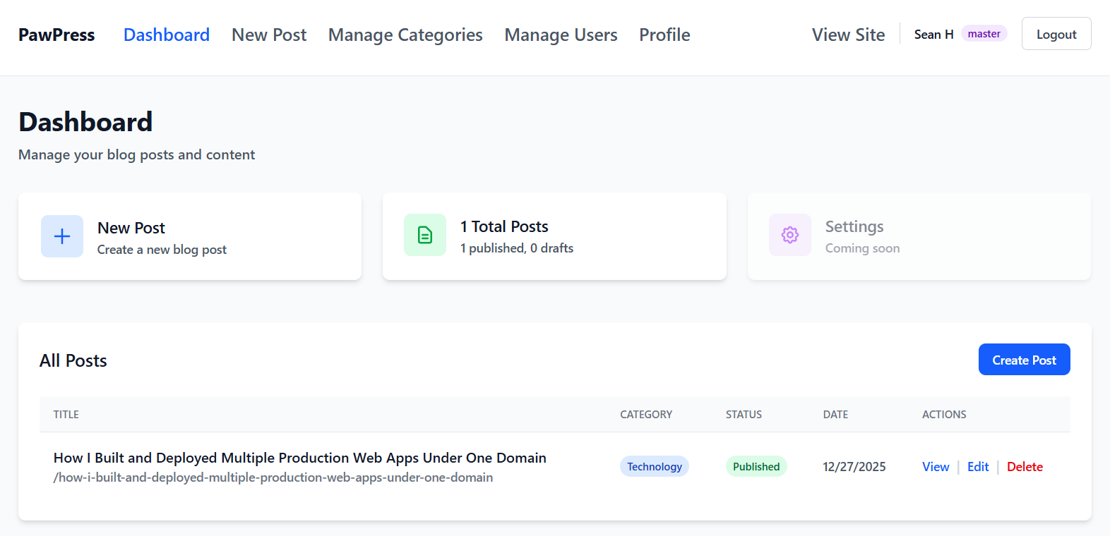Delete the post via red Delete link
This screenshot has height=536, width=1110.
[x=1025, y=467]
